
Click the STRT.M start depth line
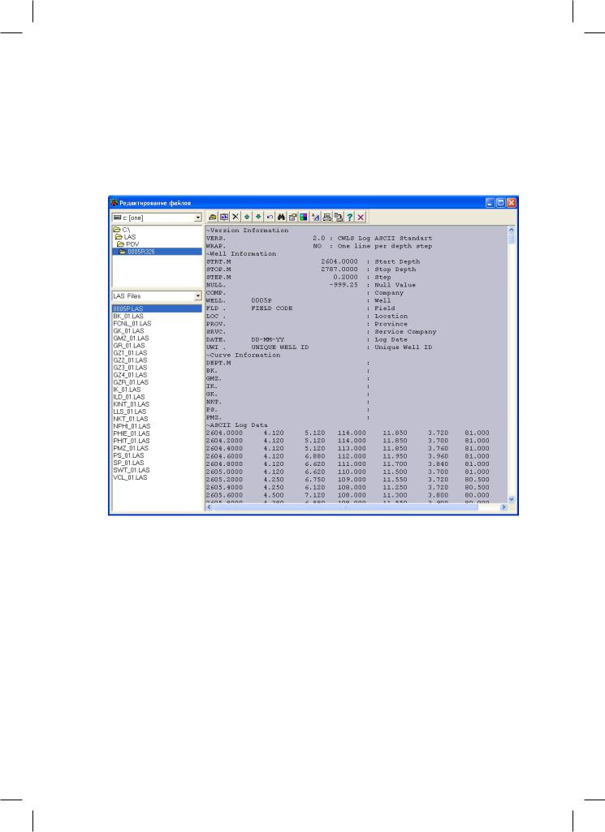(313, 261)
